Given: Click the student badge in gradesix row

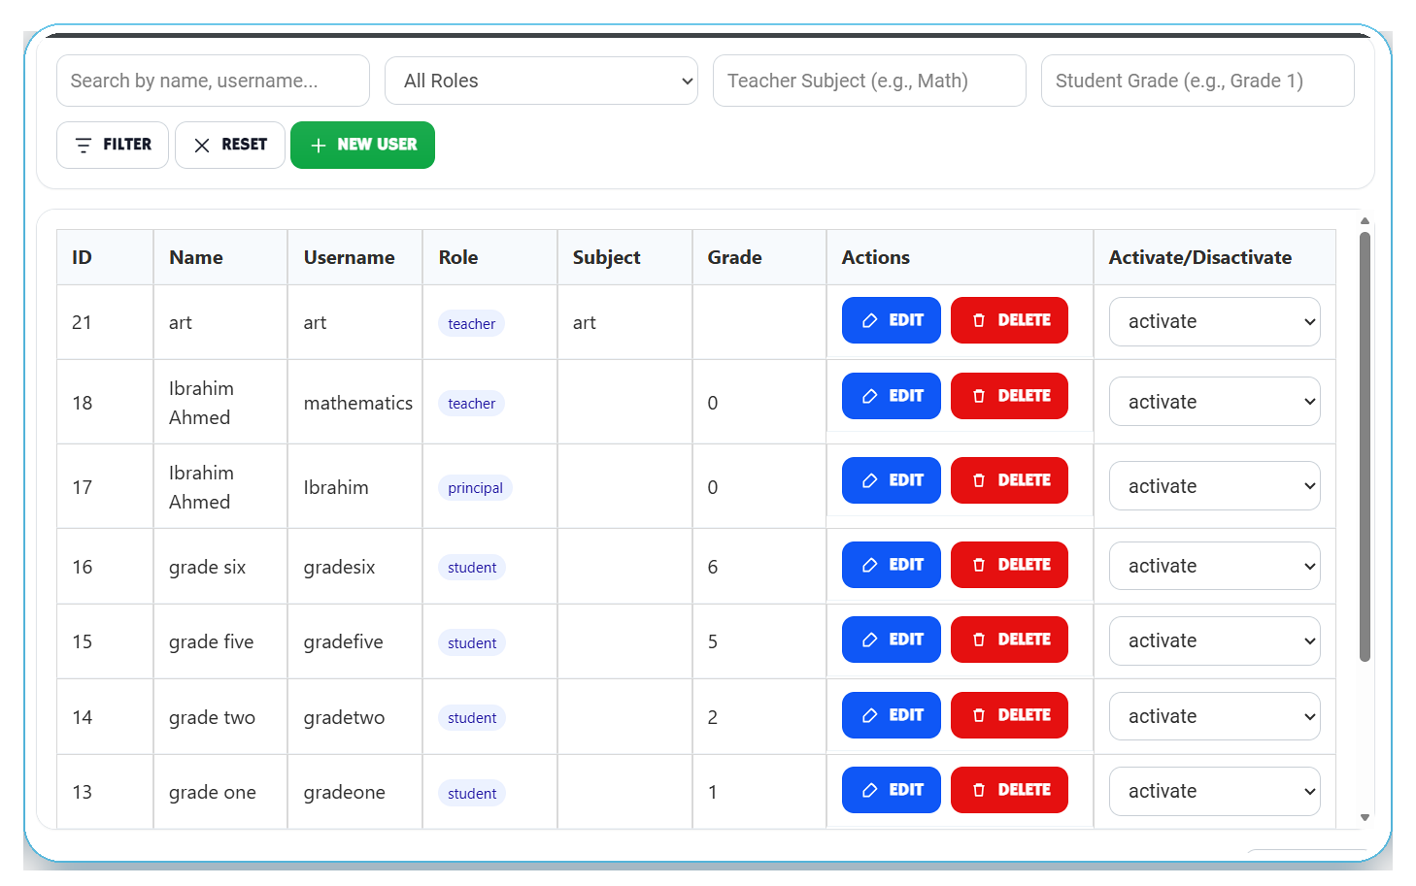Looking at the screenshot, I should coord(472,568).
